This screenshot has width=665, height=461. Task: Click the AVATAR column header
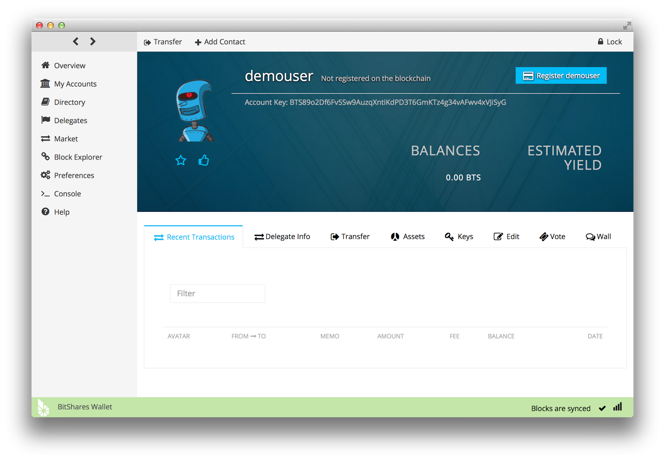pyautogui.click(x=179, y=336)
